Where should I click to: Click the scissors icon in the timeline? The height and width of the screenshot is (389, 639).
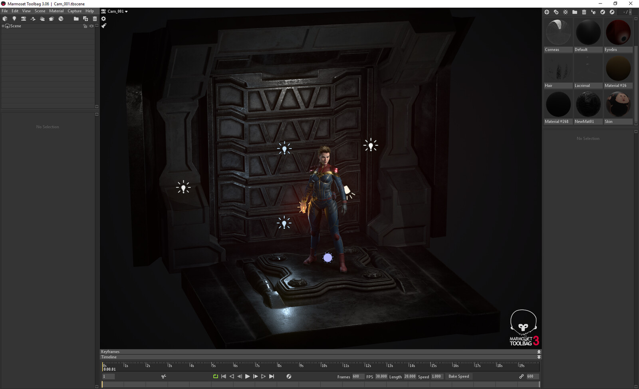pos(164,376)
